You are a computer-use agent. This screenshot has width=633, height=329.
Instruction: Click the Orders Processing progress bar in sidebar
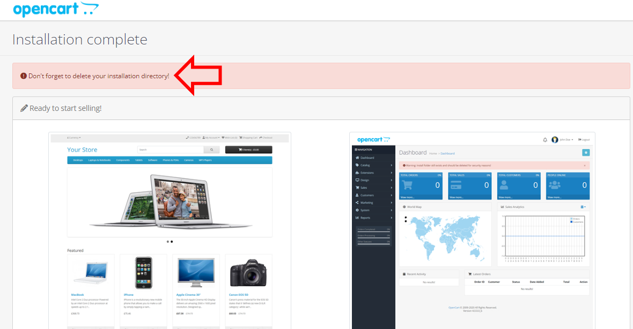tap(373, 237)
